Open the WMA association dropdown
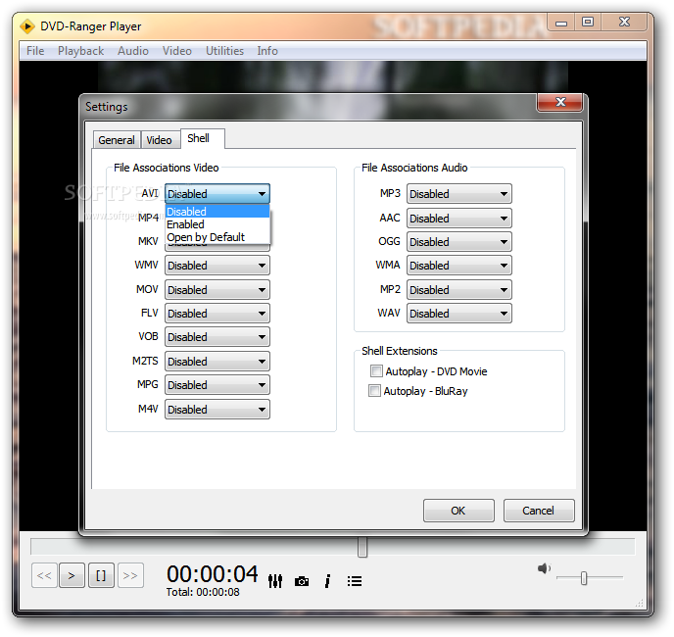The image size is (674, 637). coord(459,265)
